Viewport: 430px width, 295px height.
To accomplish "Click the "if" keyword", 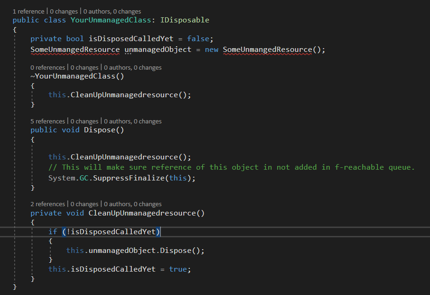I will tap(53, 232).
